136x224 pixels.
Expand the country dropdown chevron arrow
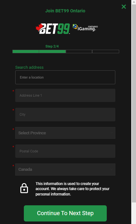111,170
